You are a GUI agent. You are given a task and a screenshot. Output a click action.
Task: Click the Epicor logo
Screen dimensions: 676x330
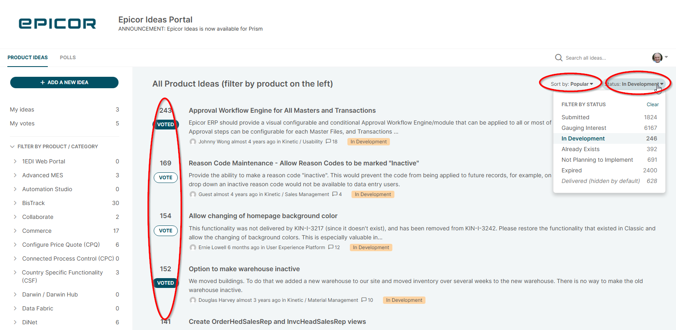[57, 23]
